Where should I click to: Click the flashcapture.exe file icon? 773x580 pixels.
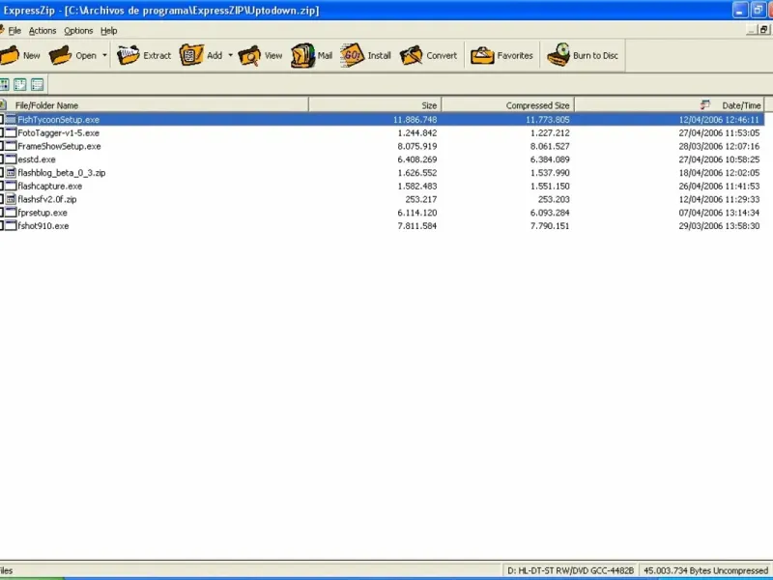pos(11,186)
